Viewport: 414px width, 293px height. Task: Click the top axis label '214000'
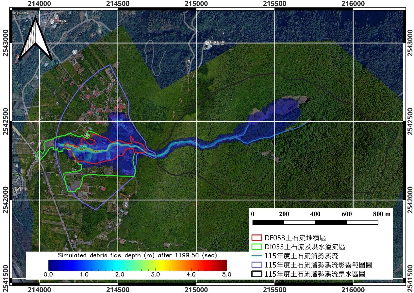click(x=39, y=3)
